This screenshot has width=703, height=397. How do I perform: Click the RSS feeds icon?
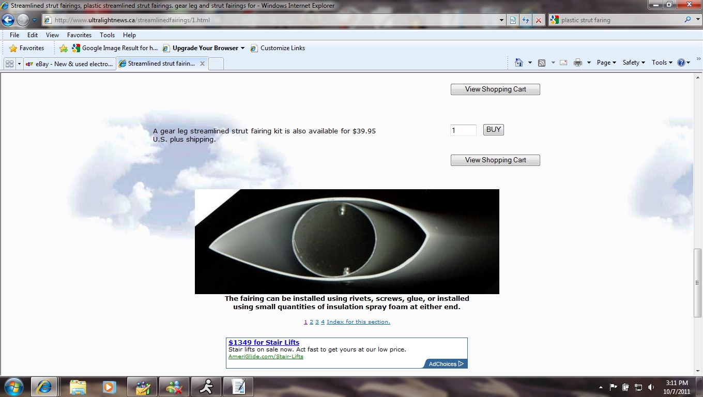tap(542, 63)
